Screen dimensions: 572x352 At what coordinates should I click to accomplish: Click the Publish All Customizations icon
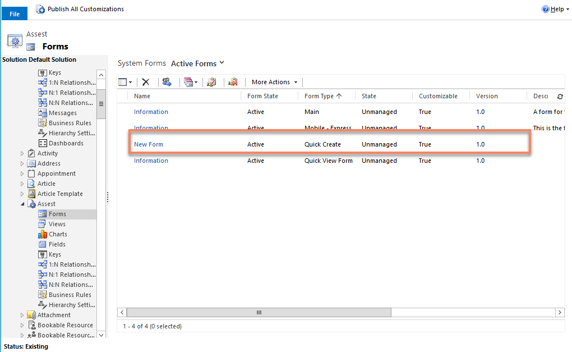40,8
